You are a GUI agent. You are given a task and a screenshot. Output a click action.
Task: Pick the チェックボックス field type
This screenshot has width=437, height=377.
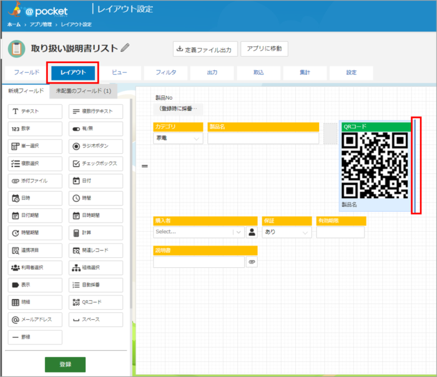pyautogui.click(x=96, y=164)
